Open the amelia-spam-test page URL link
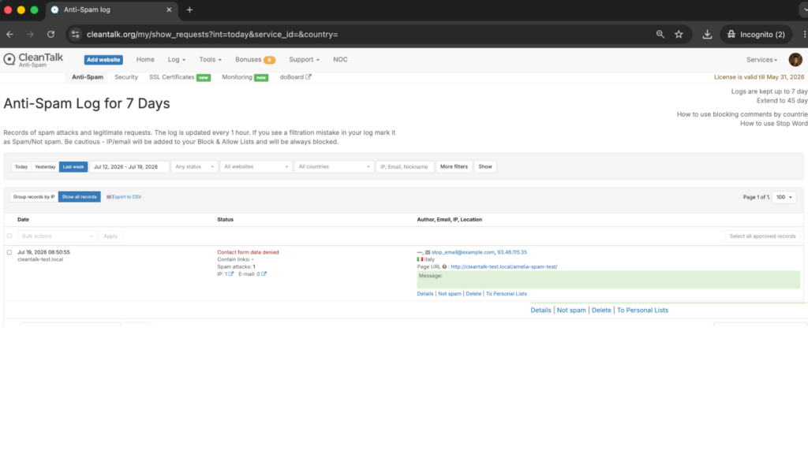This screenshot has width=808, height=454. [x=504, y=266]
